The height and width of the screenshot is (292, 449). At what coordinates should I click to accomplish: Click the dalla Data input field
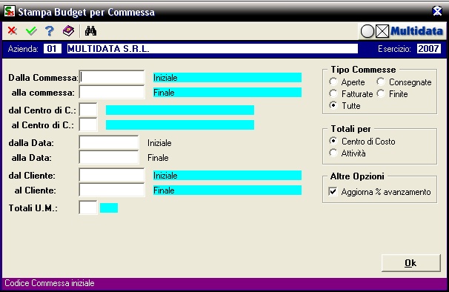pos(109,143)
